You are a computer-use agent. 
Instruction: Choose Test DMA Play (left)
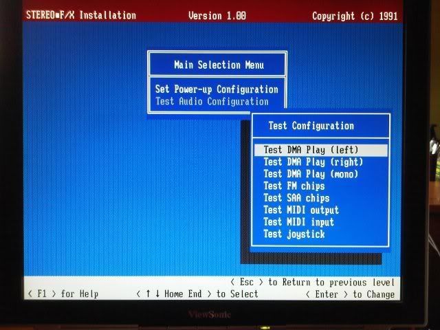click(x=321, y=150)
